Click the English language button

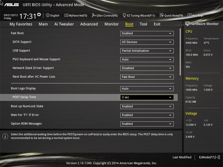click(53, 15)
